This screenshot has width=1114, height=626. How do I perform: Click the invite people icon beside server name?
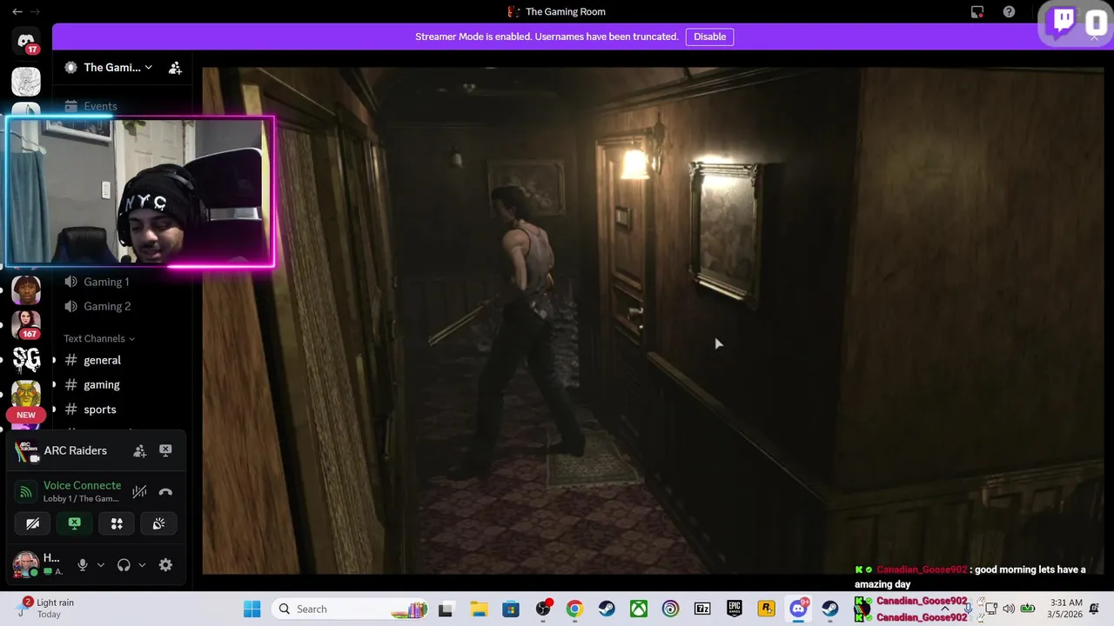[175, 67]
